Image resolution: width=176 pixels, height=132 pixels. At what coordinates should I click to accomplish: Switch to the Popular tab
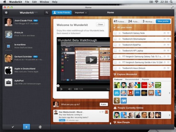pos(145,79)
